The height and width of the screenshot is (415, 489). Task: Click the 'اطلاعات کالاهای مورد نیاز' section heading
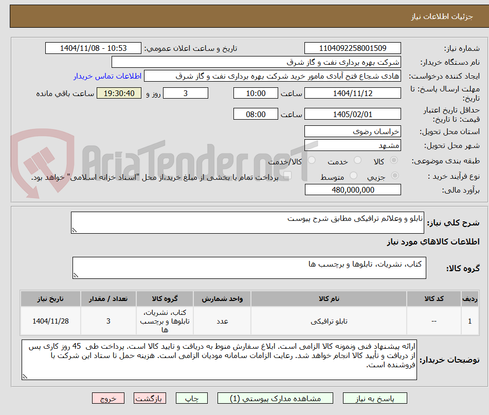[433, 242]
